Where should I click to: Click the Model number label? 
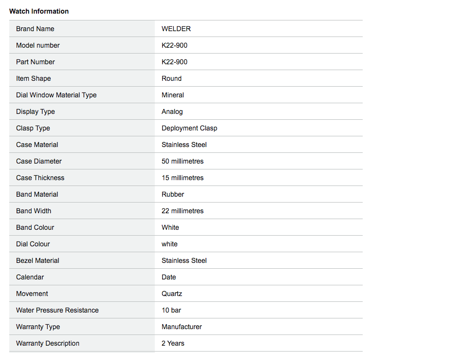pos(38,45)
